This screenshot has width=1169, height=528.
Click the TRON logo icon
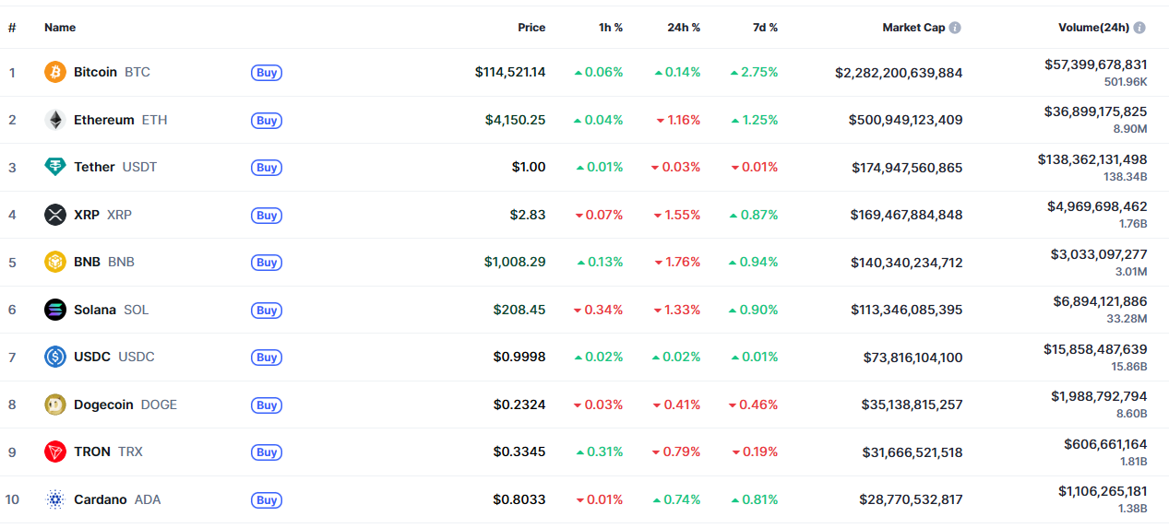[x=55, y=452]
